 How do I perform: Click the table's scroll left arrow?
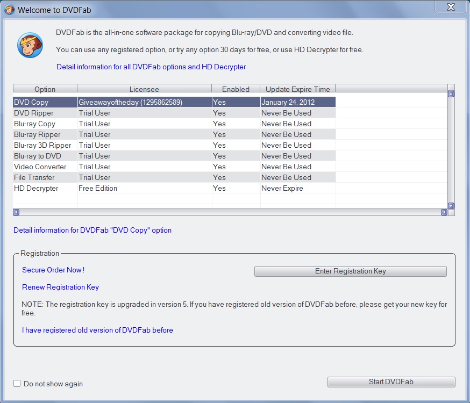16,212
